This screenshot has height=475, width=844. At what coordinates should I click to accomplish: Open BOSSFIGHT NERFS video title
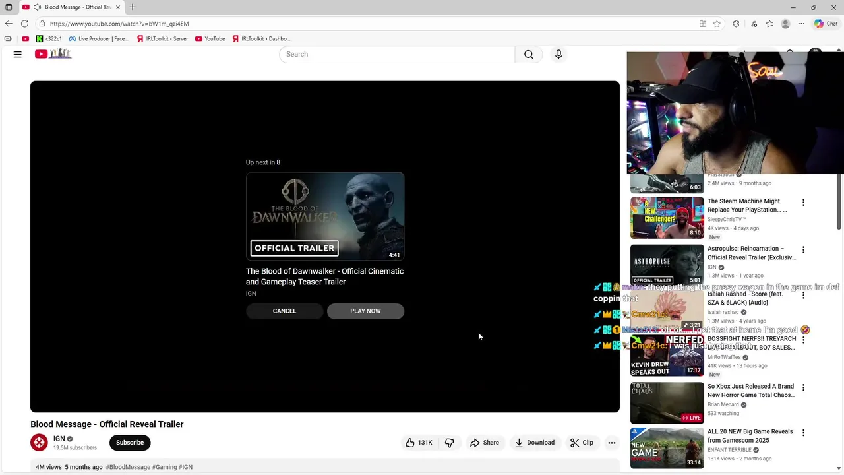click(x=752, y=343)
